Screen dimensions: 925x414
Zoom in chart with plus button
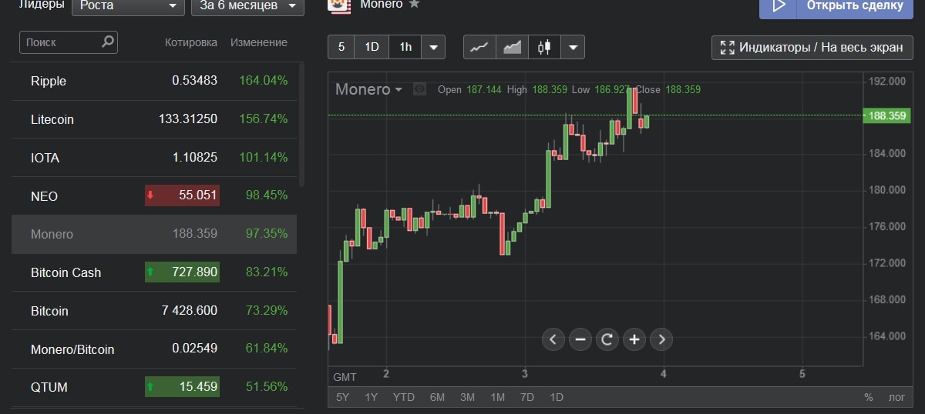(634, 339)
